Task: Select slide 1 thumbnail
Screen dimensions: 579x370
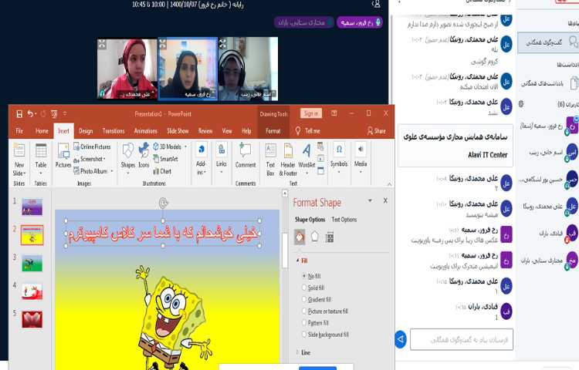Action: click(32, 207)
